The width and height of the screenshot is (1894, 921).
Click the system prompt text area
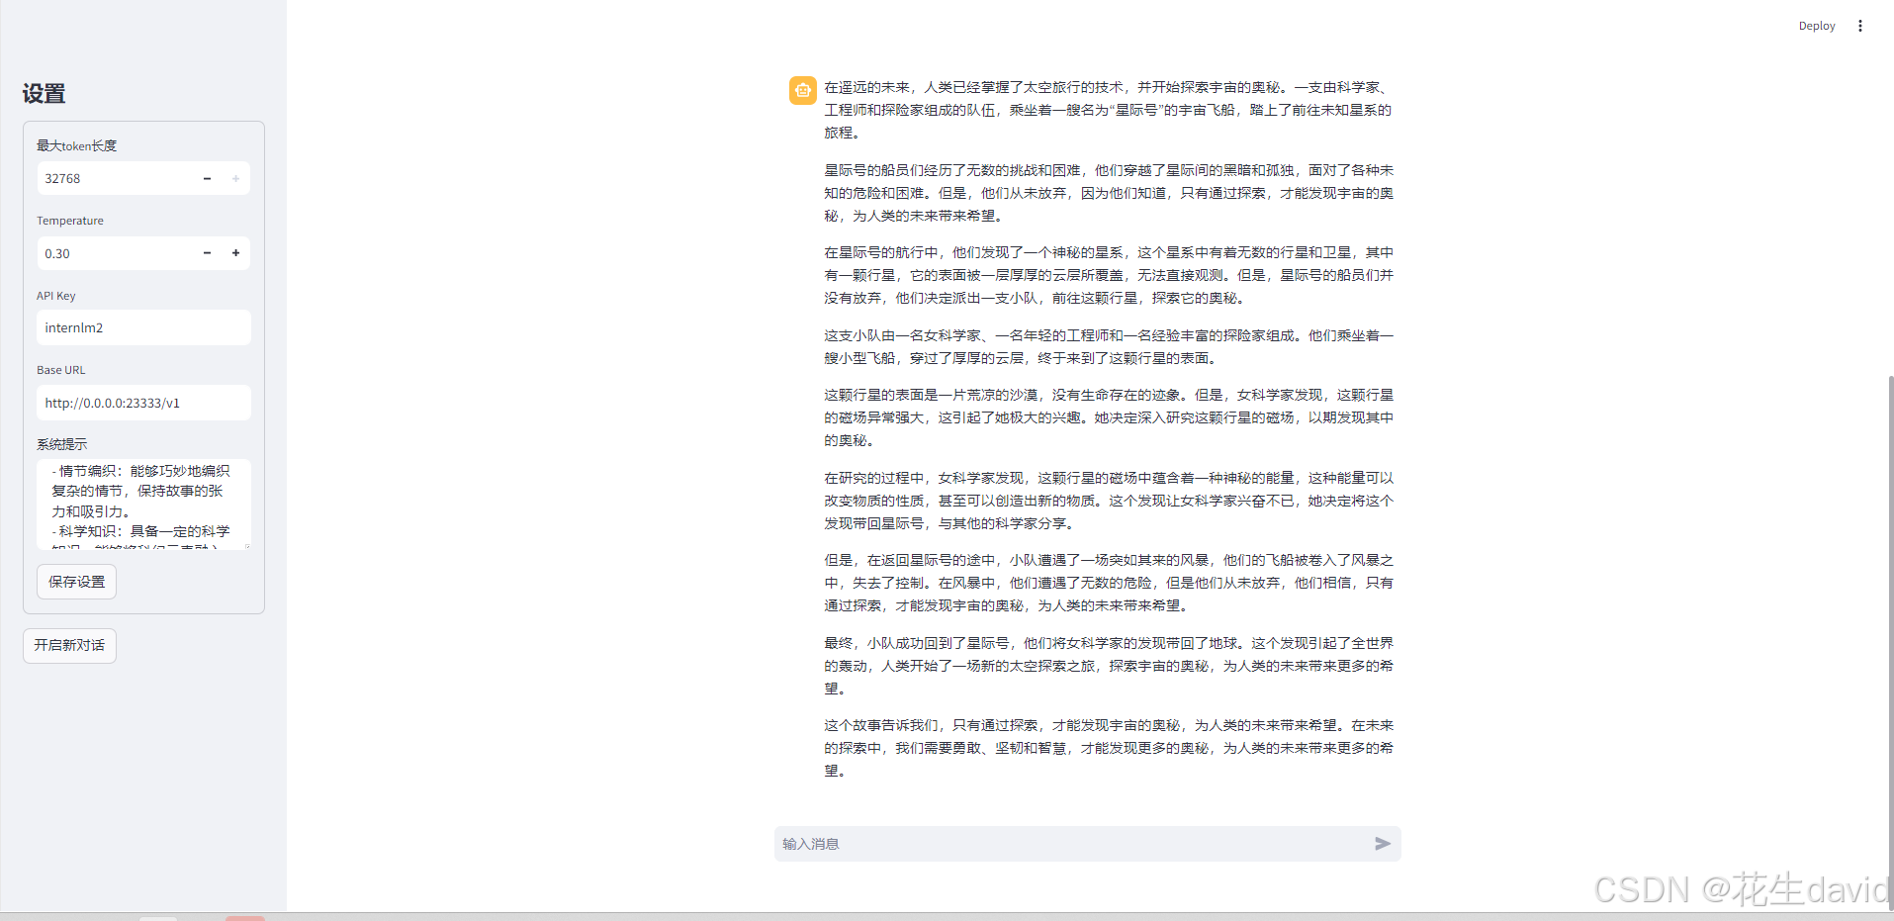(143, 505)
